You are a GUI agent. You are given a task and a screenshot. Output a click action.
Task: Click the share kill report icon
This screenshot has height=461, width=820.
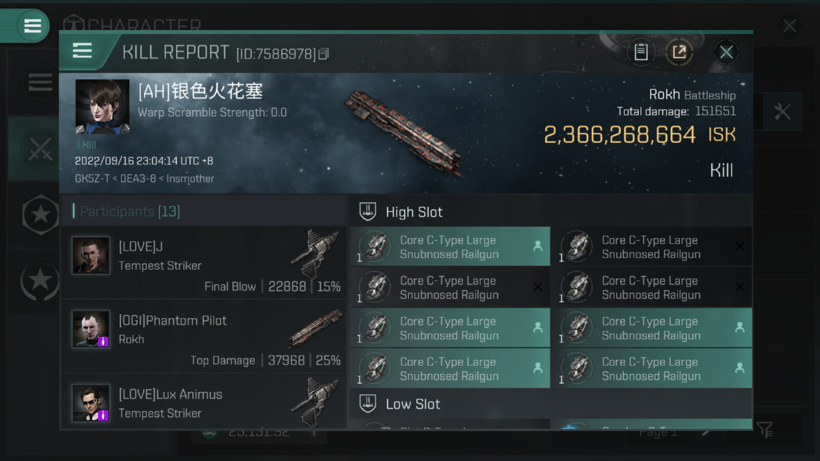679,52
